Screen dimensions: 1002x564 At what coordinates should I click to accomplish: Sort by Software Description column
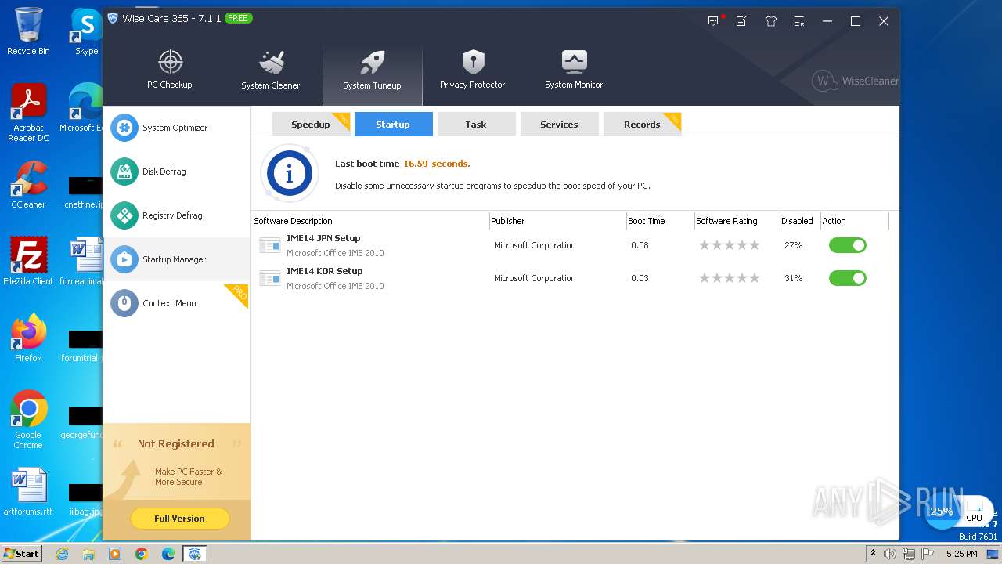pyautogui.click(x=370, y=221)
